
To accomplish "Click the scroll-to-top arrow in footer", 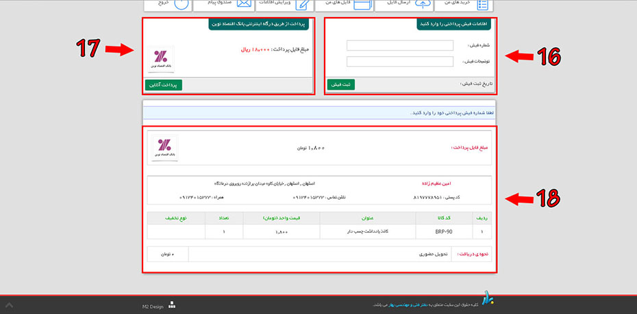I will tap(8, 305).
